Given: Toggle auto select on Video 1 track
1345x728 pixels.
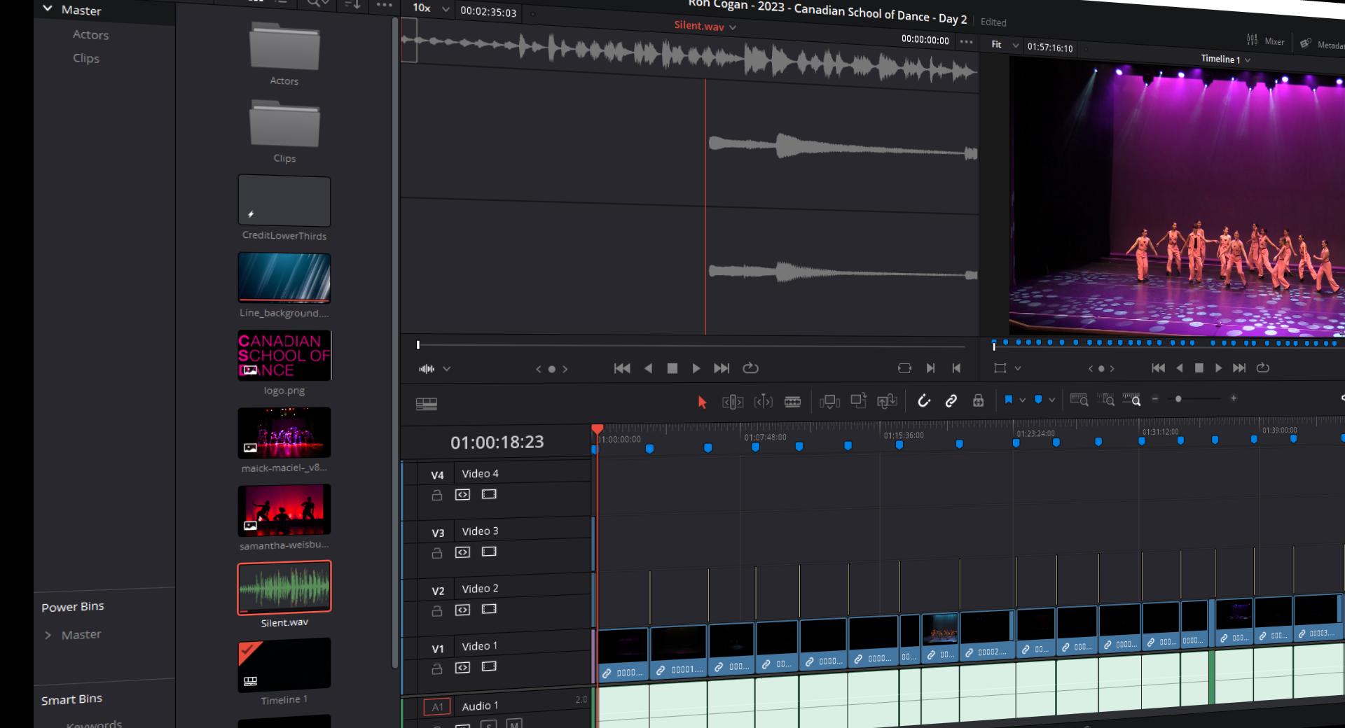Looking at the screenshot, I should [x=462, y=668].
